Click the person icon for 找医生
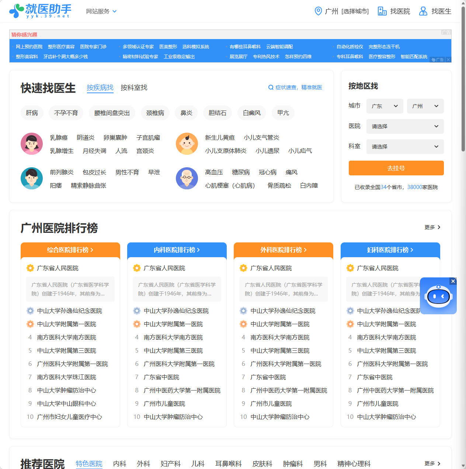The height and width of the screenshot is (469, 466). 422,11
